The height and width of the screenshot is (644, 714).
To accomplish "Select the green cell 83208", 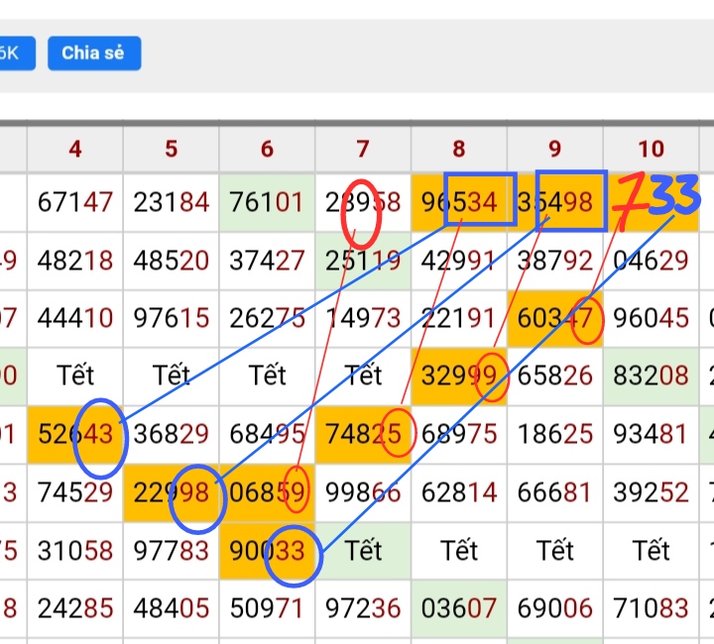I will (x=651, y=376).
